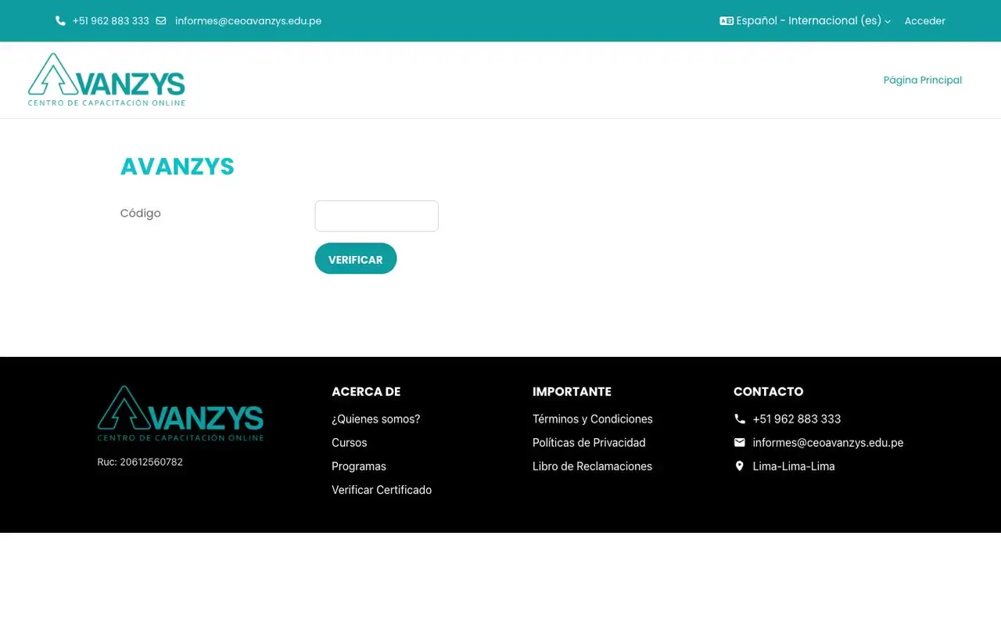Open the Programas footer link
Viewport: 1001px width, 626px height.
359,466
